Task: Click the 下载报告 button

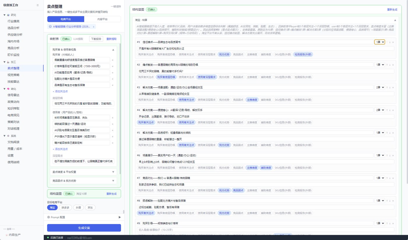Action: pyautogui.click(x=96, y=39)
